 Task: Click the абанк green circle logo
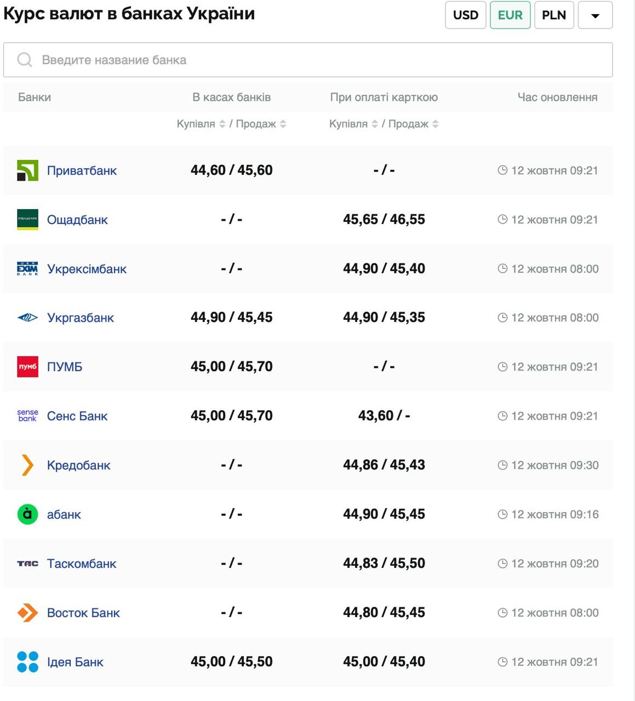tap(27, 514)
